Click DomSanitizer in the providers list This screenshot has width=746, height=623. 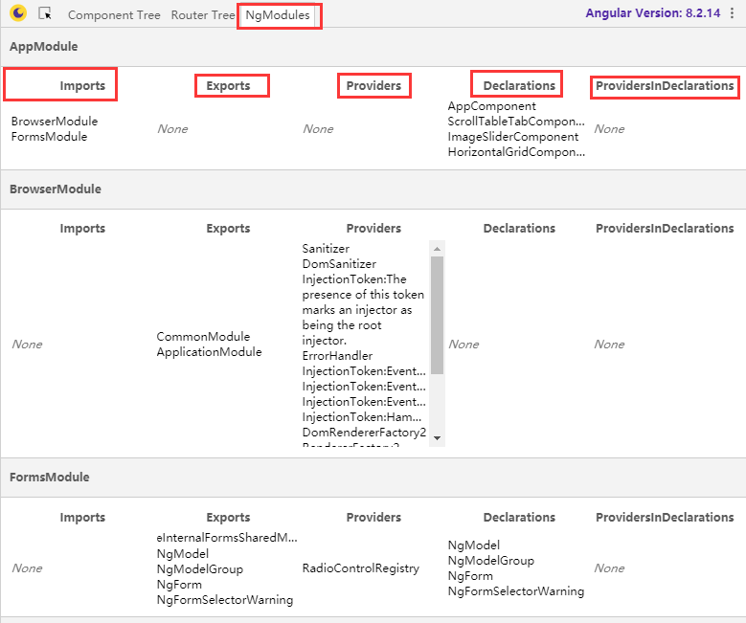(x=339, y=264)
